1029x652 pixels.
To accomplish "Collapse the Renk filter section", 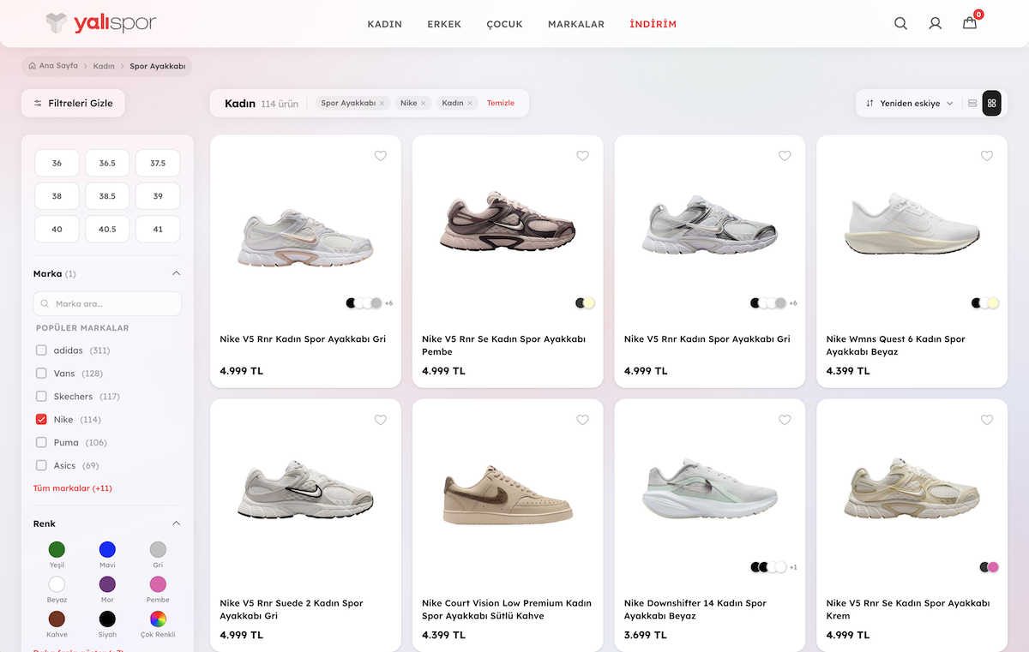I will pos(176,523).
